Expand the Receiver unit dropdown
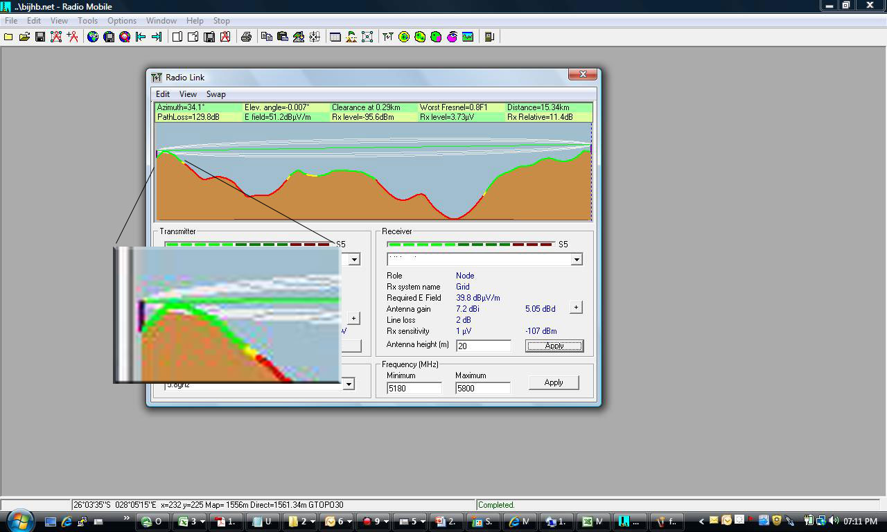This screenshot has height=532, width=887. pyautogui.click(x=576, y=259)
